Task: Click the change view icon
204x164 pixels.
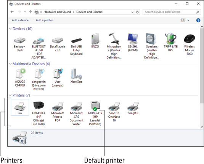Action: [x=183, y=20]
